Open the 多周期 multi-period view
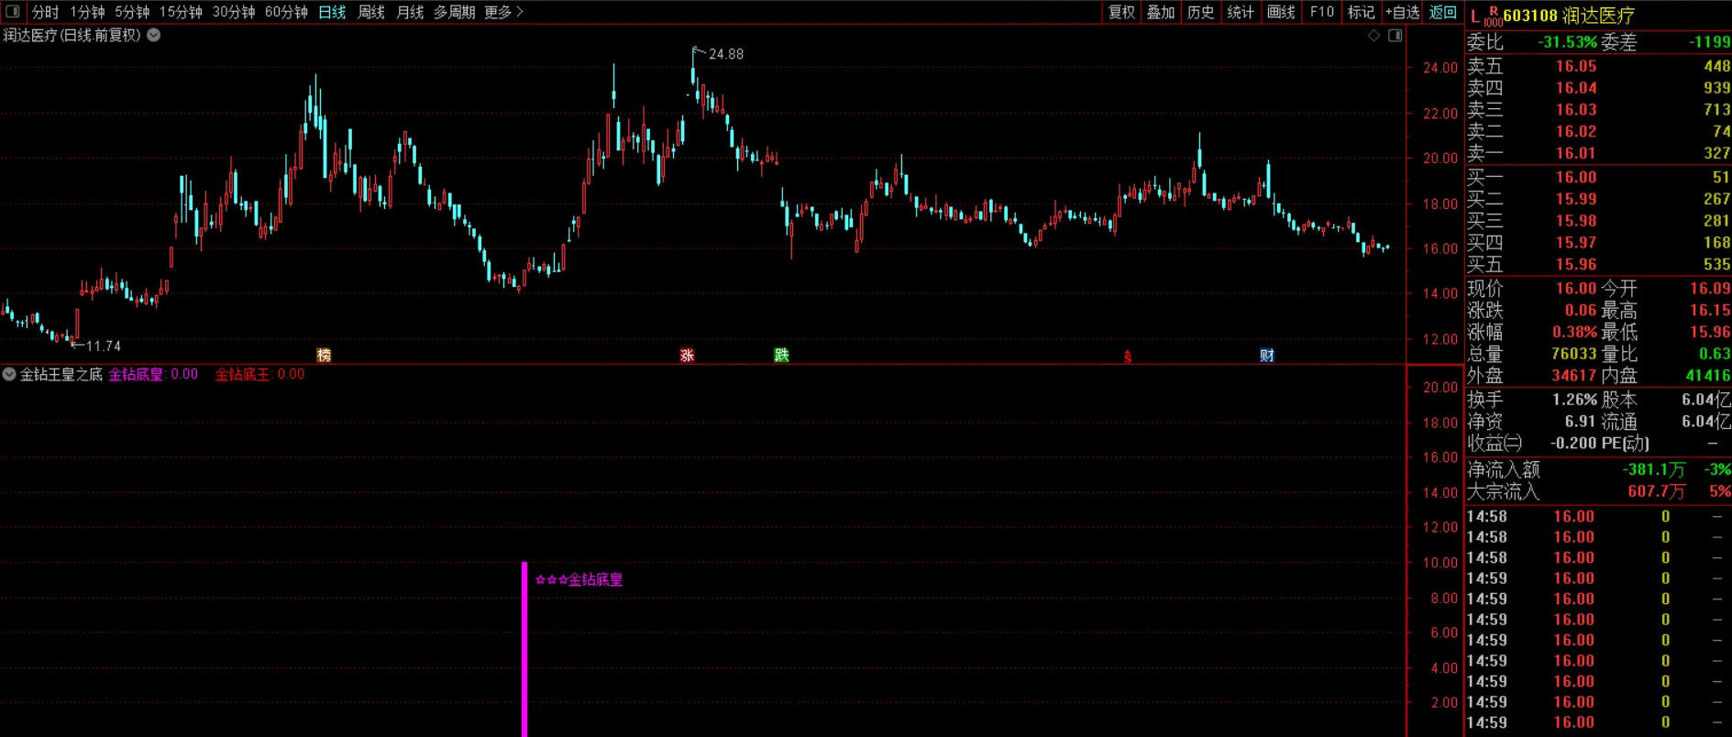Image resolution: width=1732 pixels, height=737 pixels. coord(455,12)
